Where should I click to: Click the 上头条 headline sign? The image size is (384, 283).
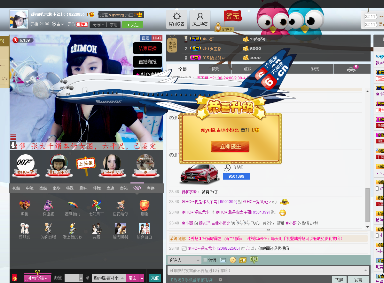click(86, 166)
